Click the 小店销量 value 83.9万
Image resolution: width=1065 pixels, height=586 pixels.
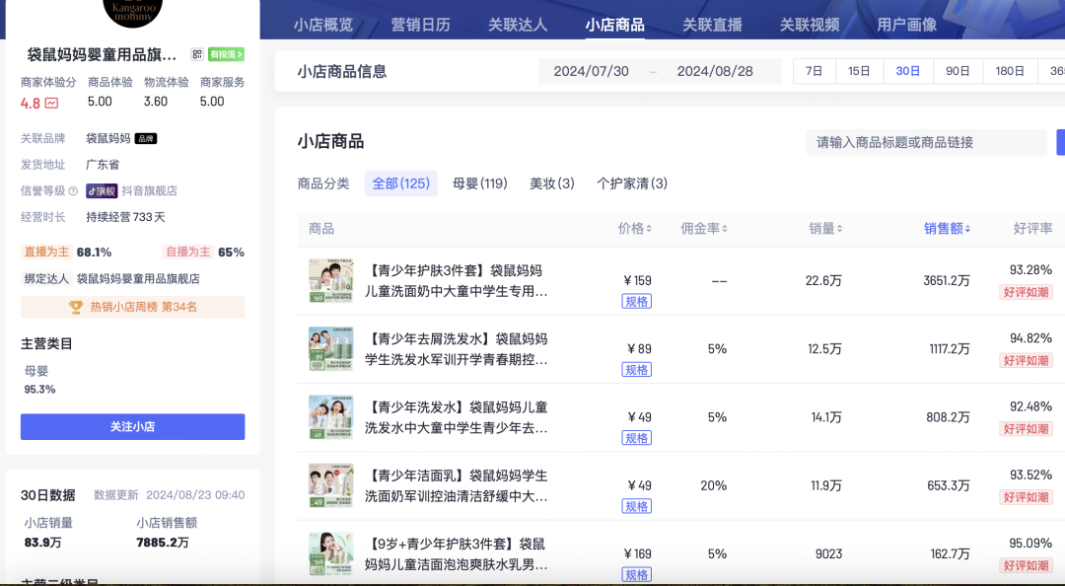[x=42, y=543]
